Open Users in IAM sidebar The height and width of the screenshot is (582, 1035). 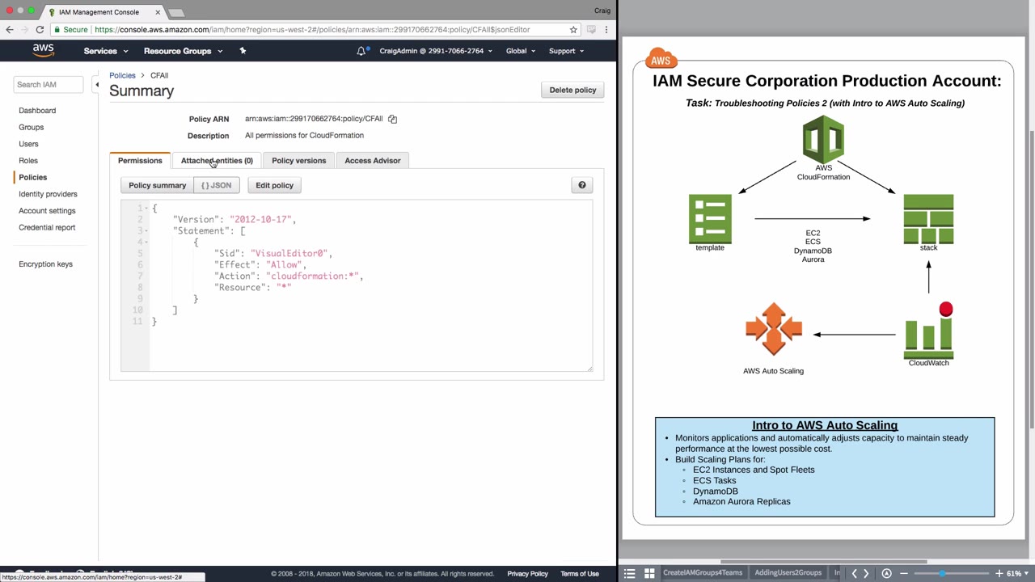(28, 144)
